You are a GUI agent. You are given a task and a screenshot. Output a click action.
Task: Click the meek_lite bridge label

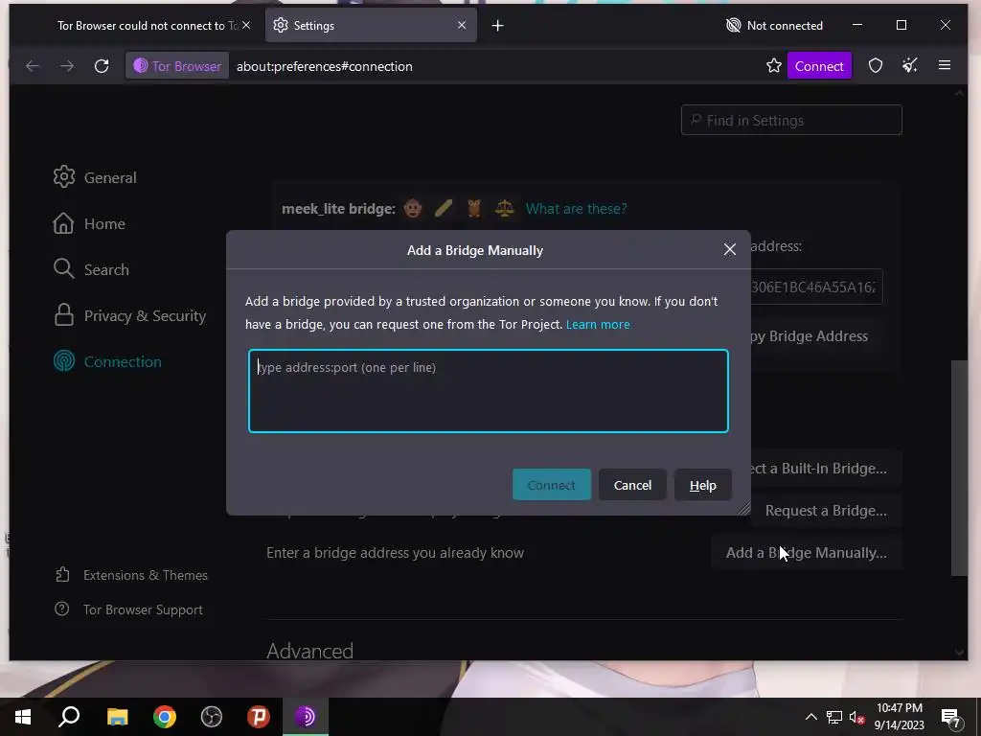(338, 208)
